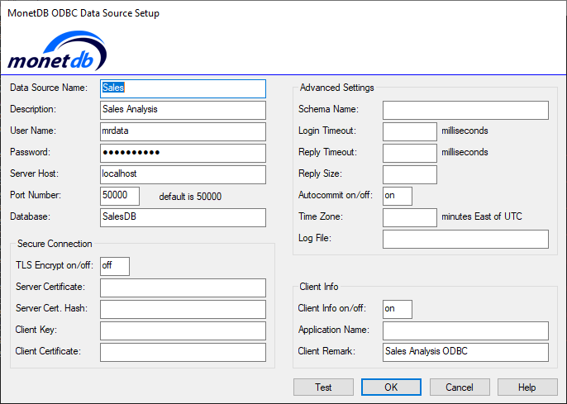
Task: Click the TLS Encrypt on/off field
Action: [115, 266]
